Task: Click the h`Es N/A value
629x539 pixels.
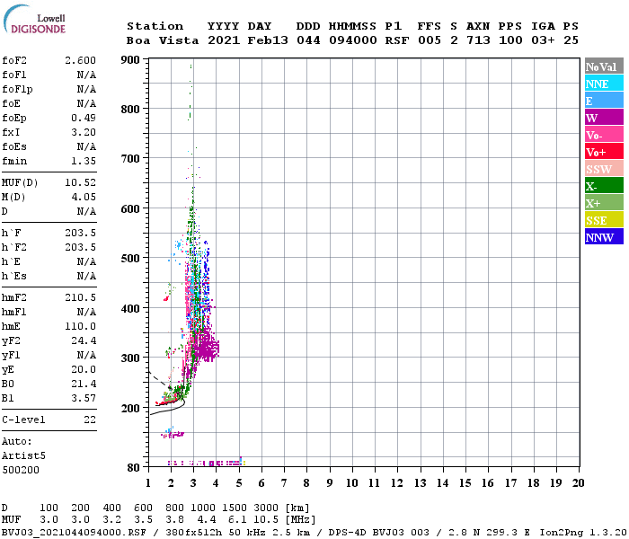Action: tap(86, 277)
